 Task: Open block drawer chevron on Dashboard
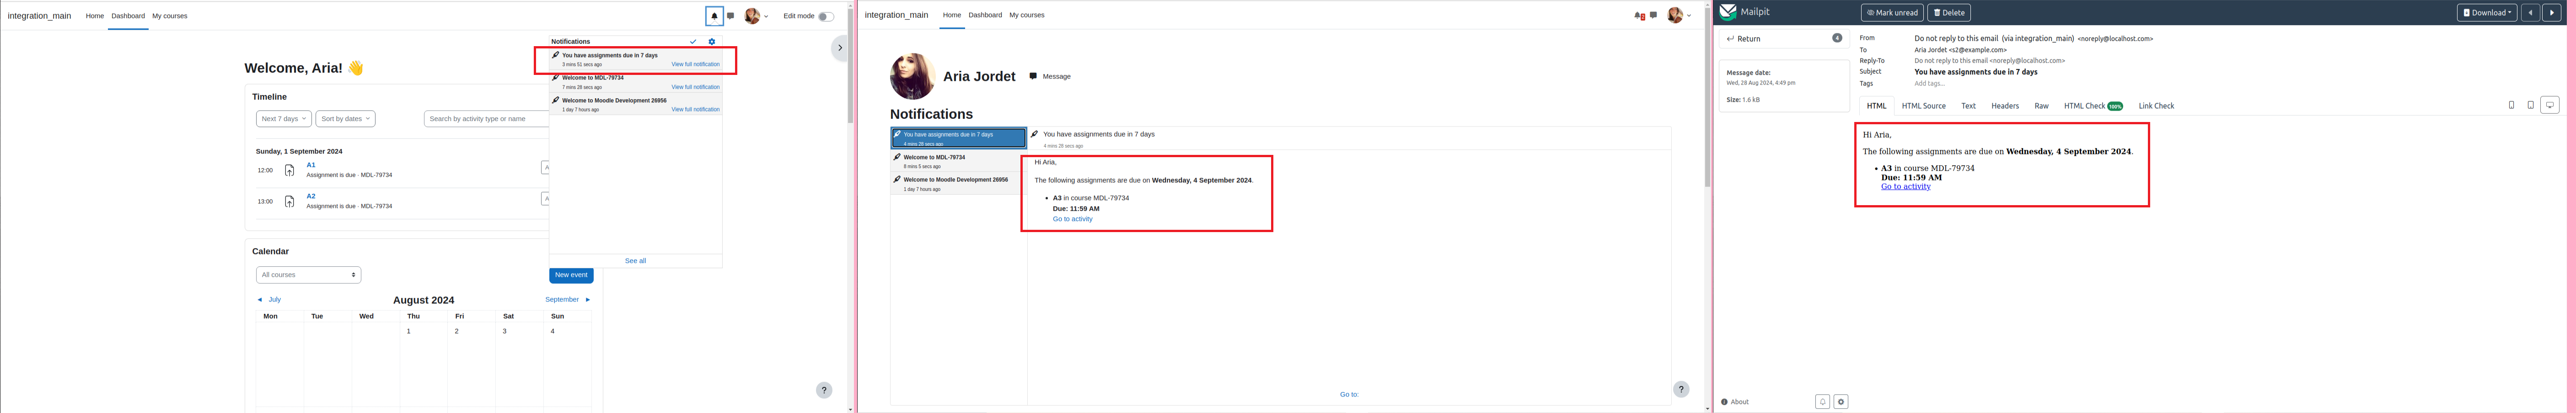point(840,47)
